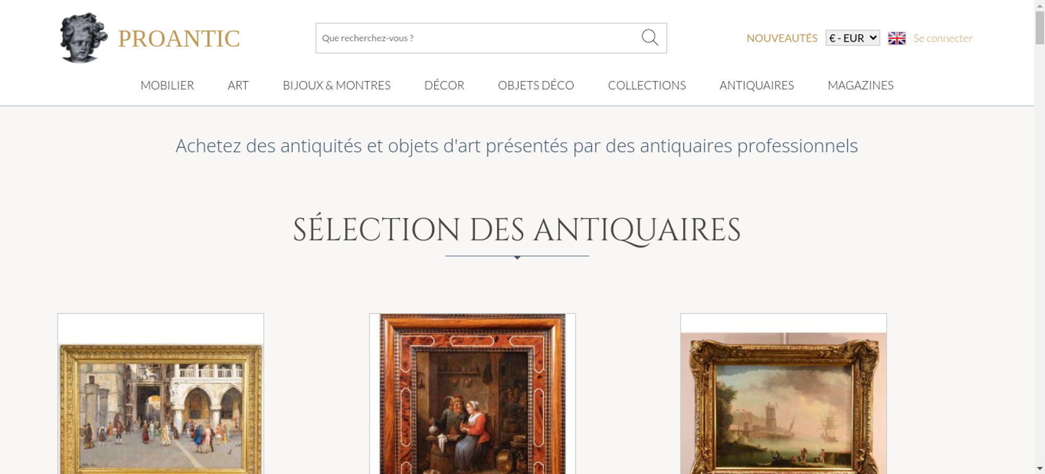
Task: Open the ANTIQUAIRES menu
Action: pyautogui.click(x=757, y=85)
